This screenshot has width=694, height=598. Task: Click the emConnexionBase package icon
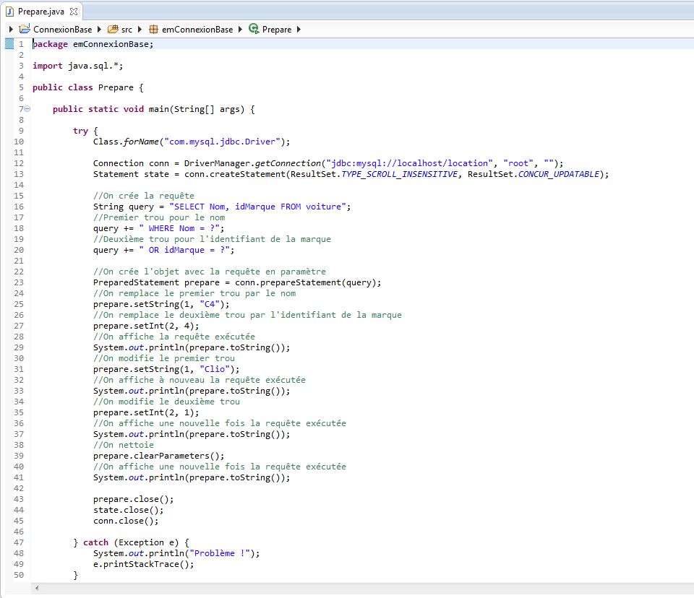pos(153,30)
